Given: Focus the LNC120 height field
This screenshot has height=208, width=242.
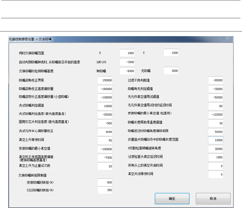Looking at the screenshot, I should tap(127, 62).
